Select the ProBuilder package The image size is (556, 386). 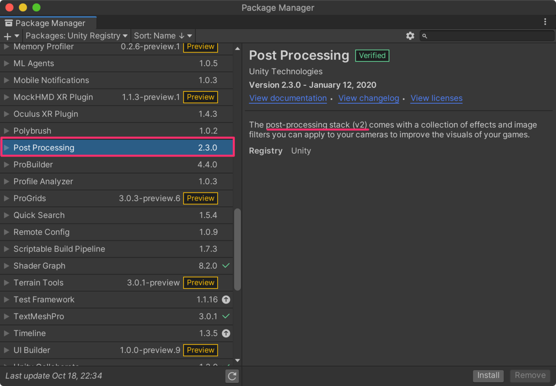pyautogui.click(x=116, y=165)
